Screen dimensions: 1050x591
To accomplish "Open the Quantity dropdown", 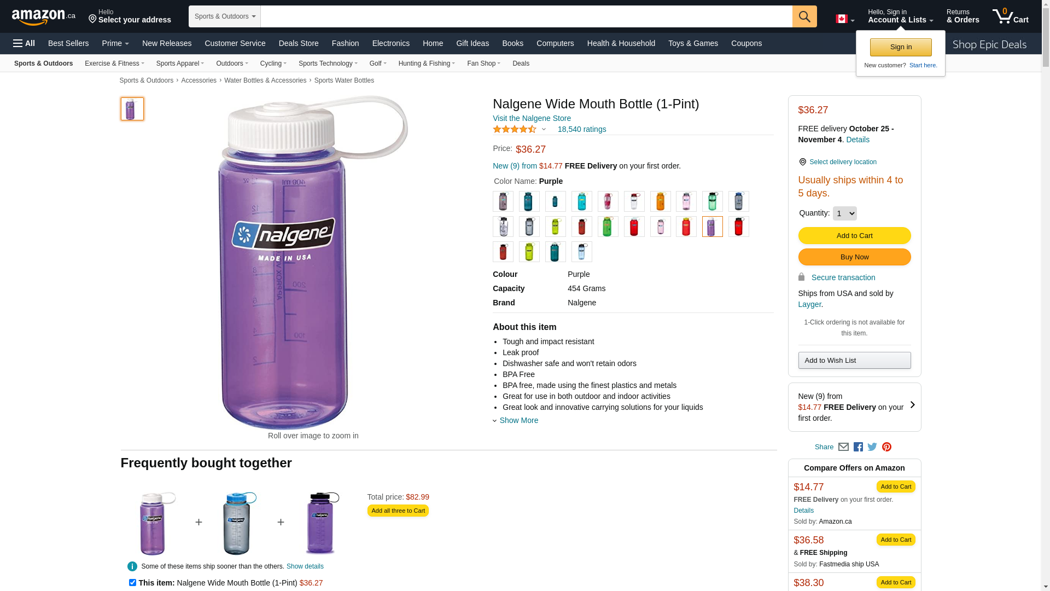I will (x=844, y=213).
